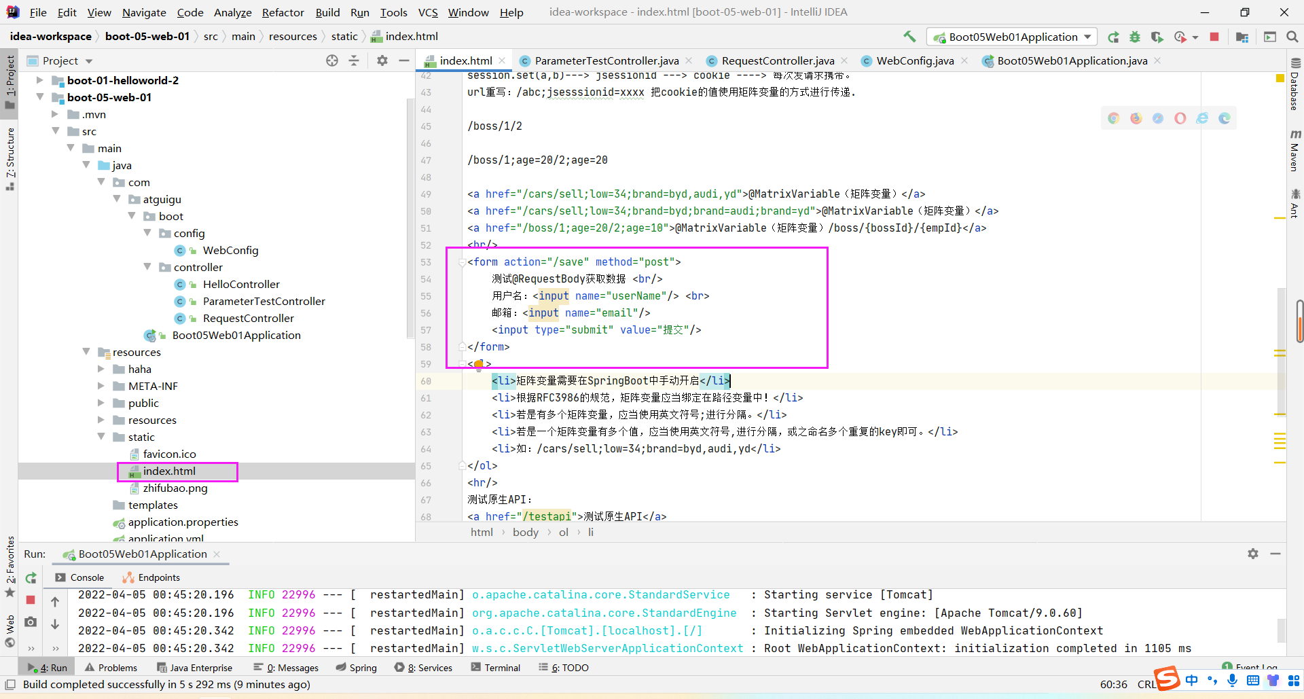Collapse the controller package folder

click(147, 267)
